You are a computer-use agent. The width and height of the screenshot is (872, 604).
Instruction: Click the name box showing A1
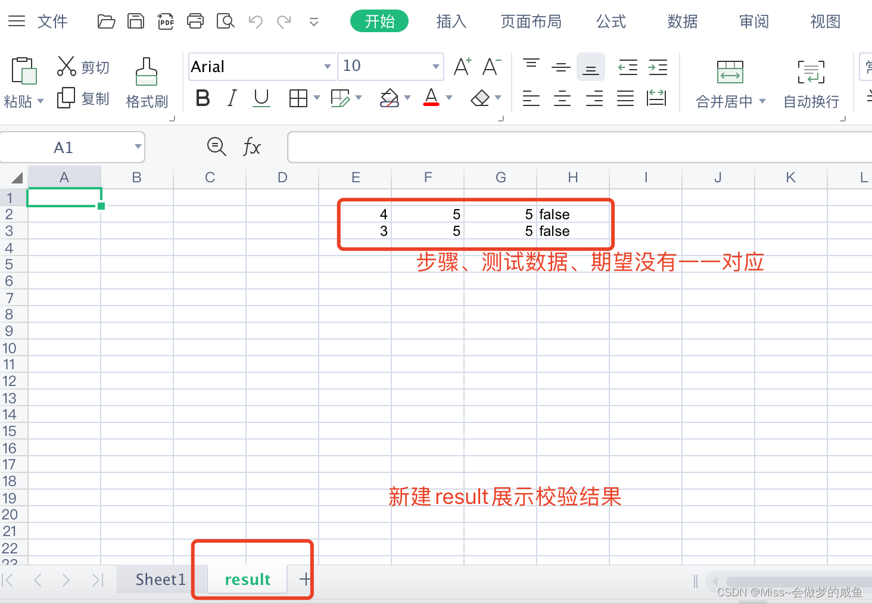[64, 147]
